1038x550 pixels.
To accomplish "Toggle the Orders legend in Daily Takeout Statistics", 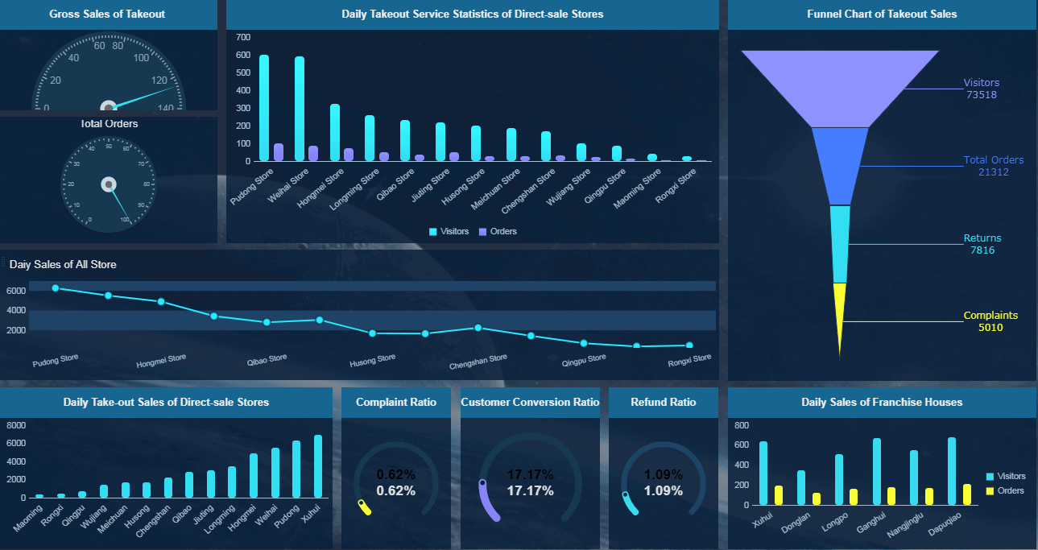I will [498, 231].
